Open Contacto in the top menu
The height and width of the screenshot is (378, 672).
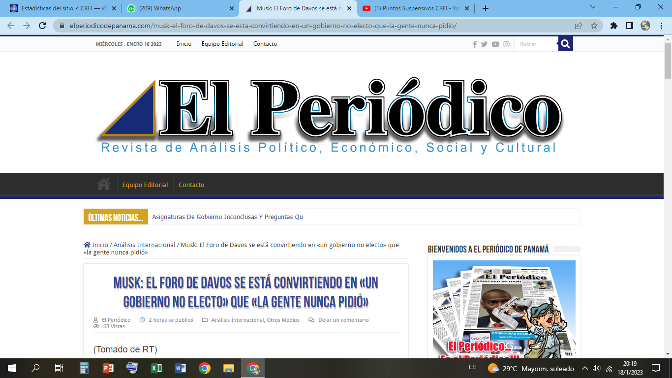coord(265,44)
